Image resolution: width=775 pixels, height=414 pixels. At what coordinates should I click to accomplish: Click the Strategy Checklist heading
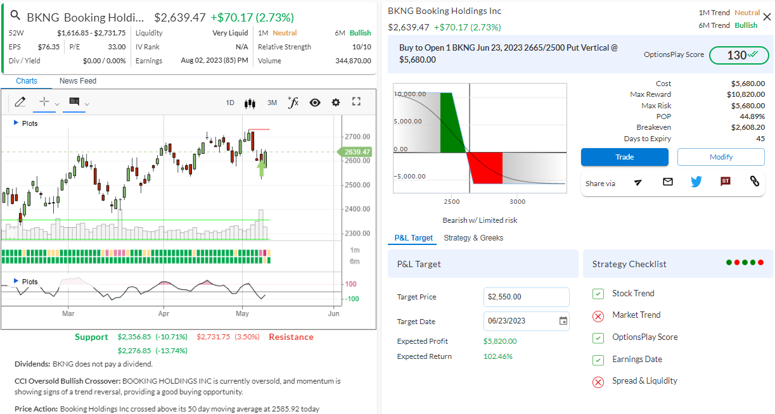629,264
